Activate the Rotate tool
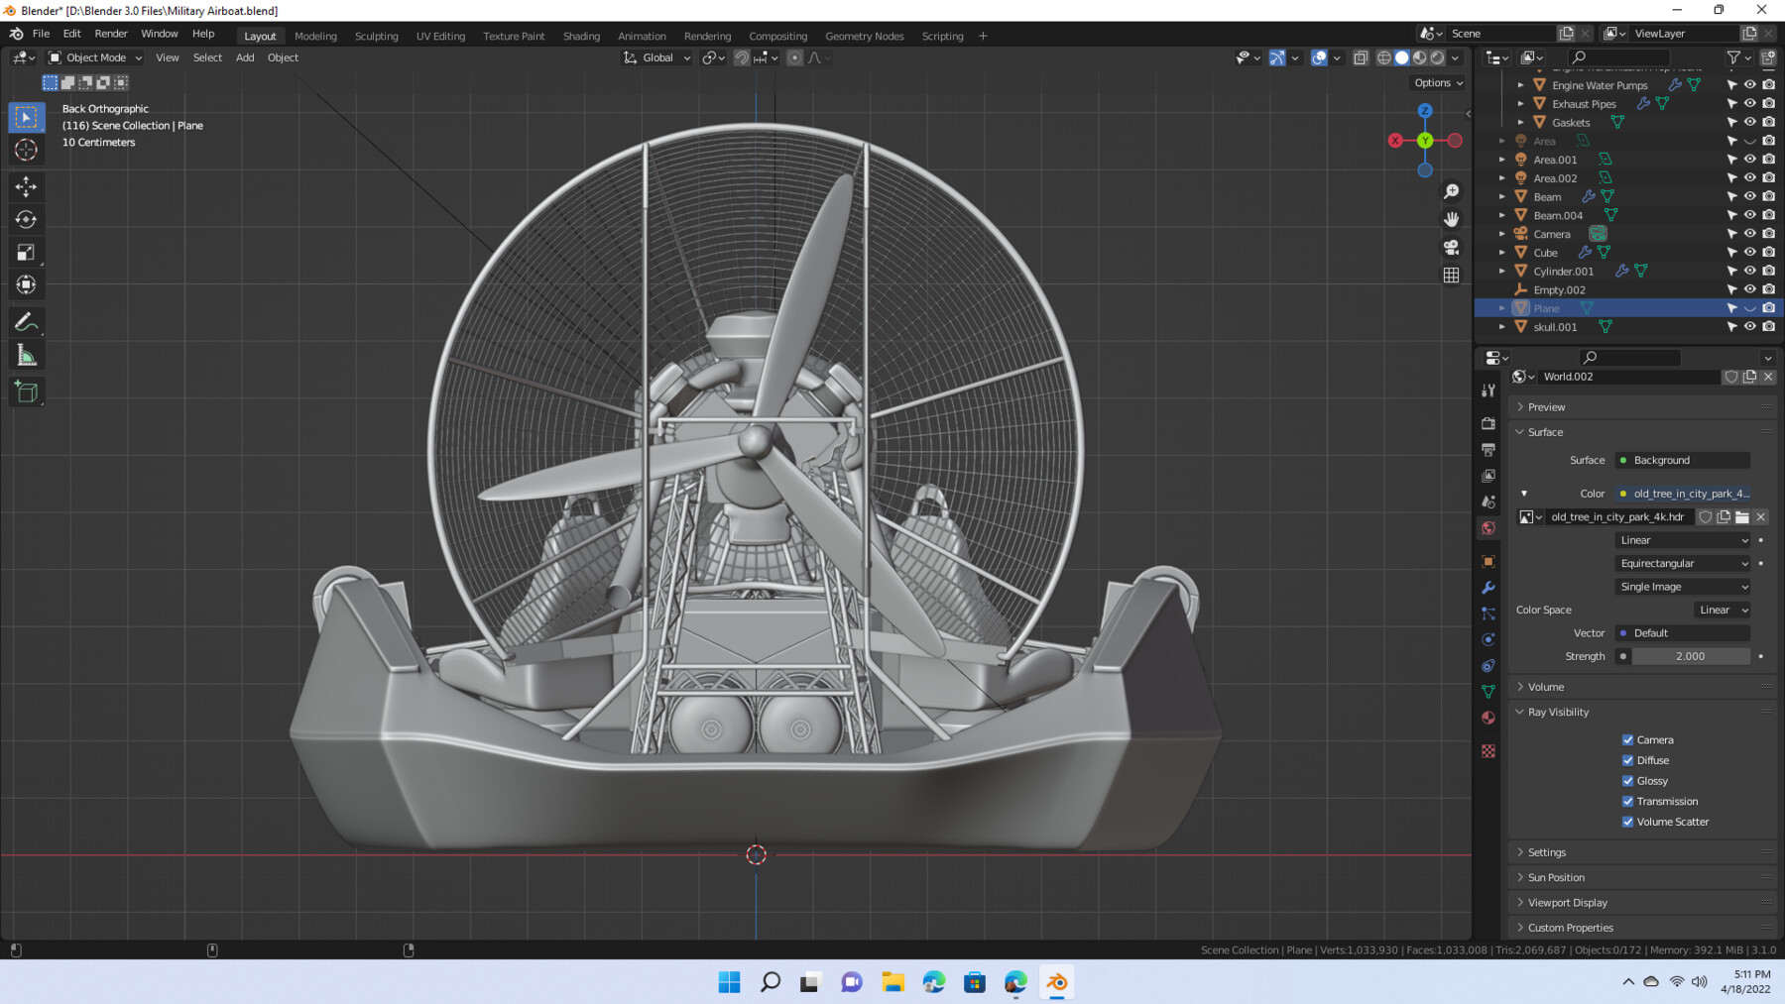This screenshot has height=1004, width=1785. coord(26,219)
